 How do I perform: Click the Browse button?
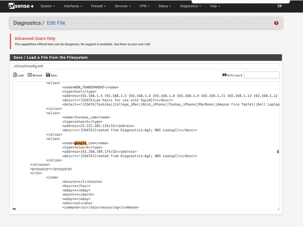point(35,75)
